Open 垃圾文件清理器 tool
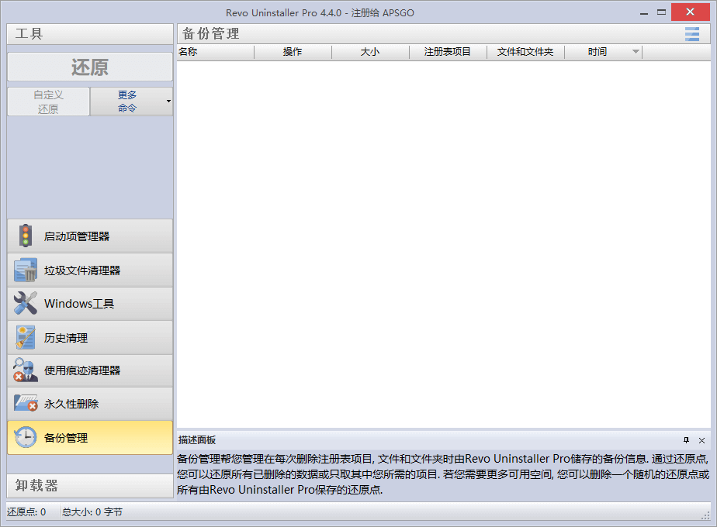 [x=90, y=270]
